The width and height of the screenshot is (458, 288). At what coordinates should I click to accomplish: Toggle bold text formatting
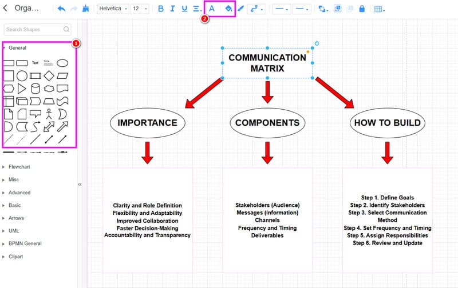[160, 9]
